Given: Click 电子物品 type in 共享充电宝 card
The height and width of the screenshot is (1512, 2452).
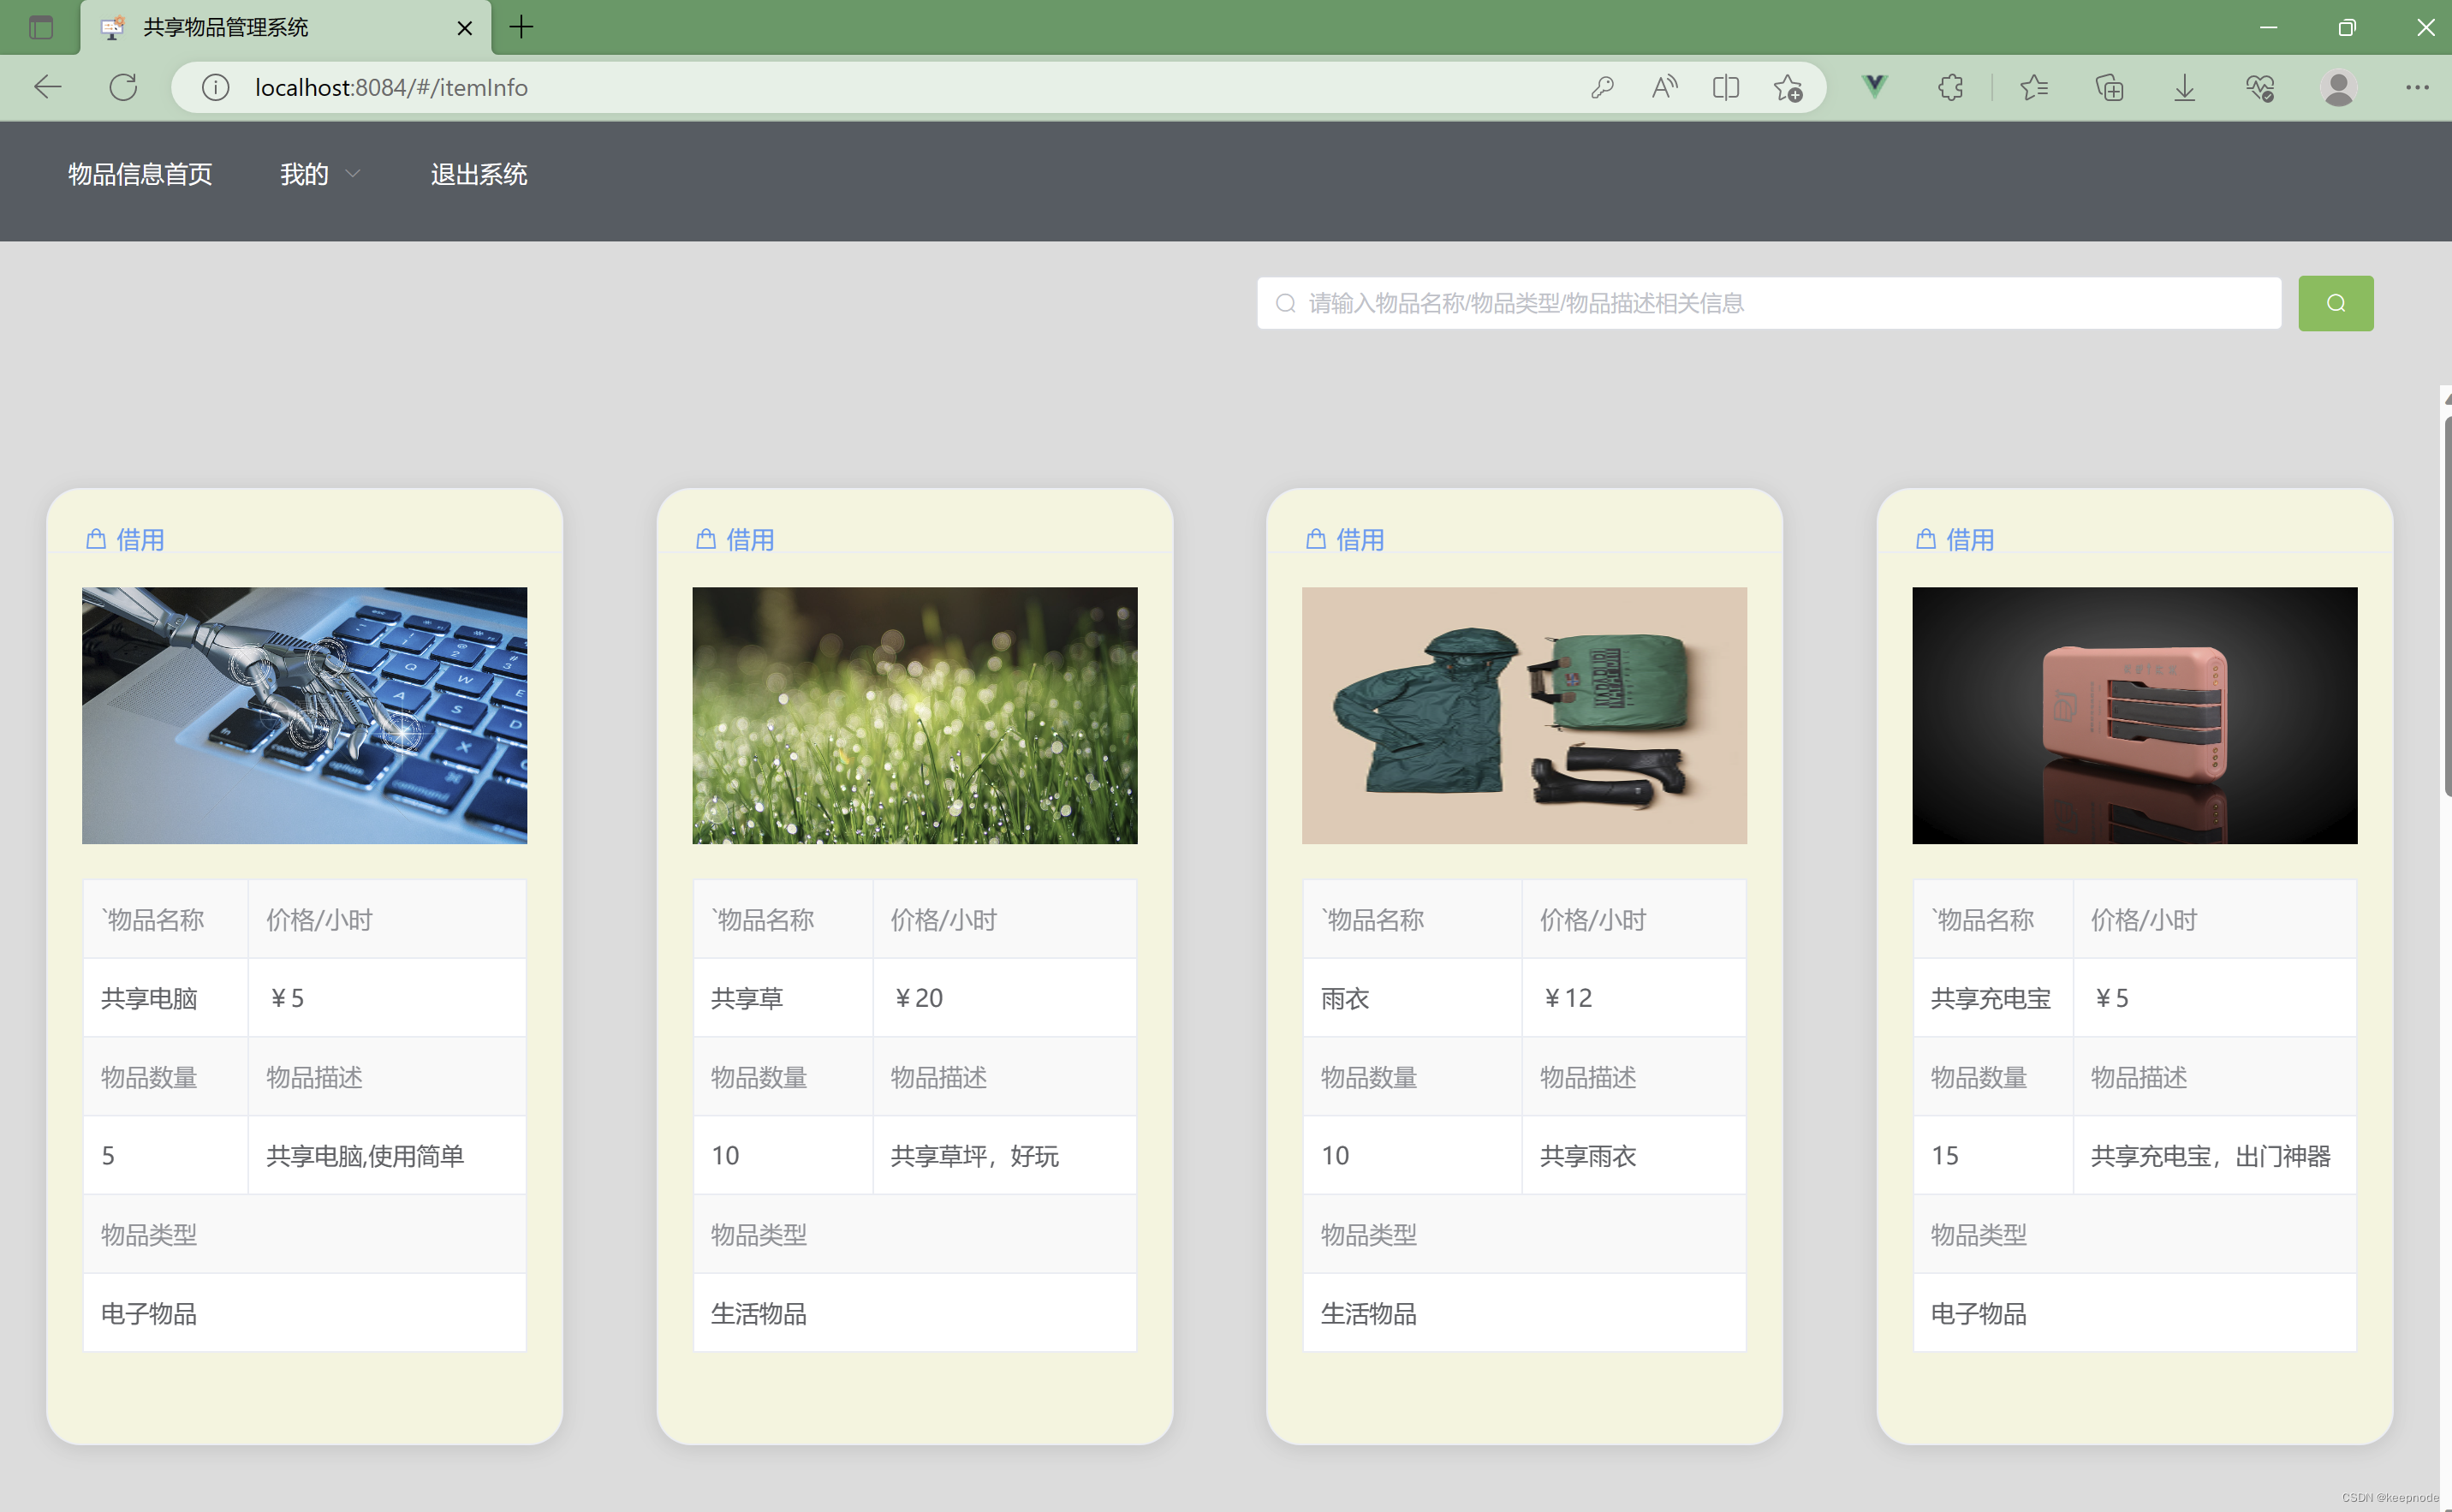Looking at the screenshot, I should [x=2135, y=1313].
